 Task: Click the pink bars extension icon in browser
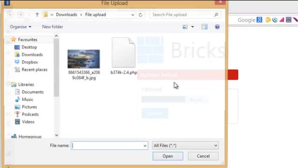coord(282,20)
